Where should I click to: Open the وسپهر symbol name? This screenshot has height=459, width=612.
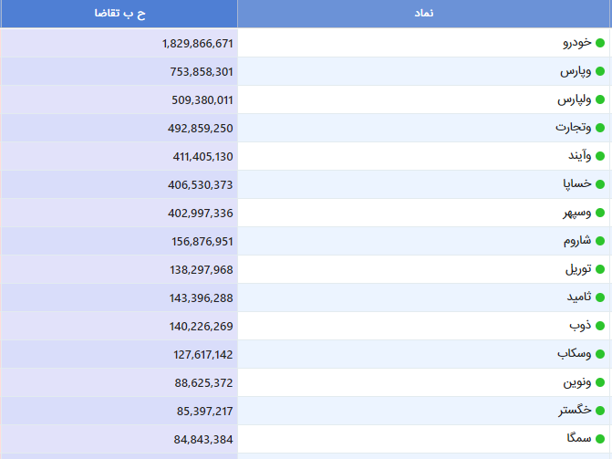(x=576, y=213)
